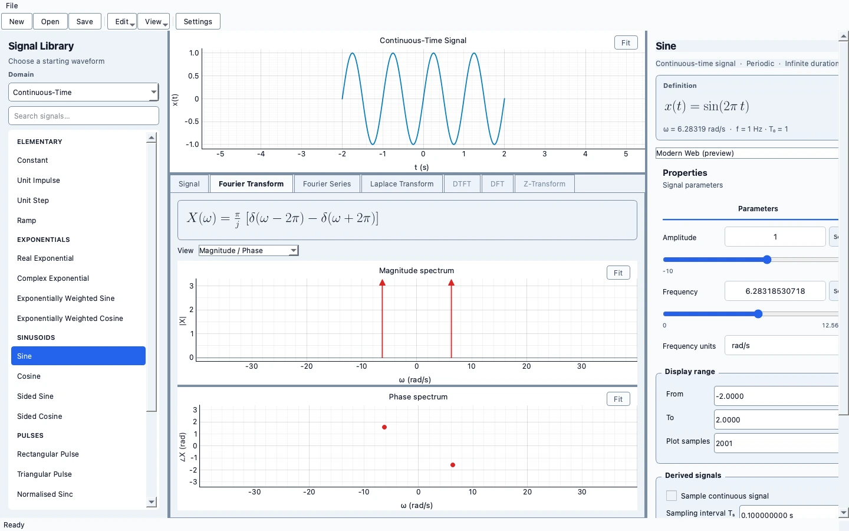Image resolution: width=849 pixels, height=531 pixels.
Task: Select the Fourier Transform tab
Action: tap(251, 184)
